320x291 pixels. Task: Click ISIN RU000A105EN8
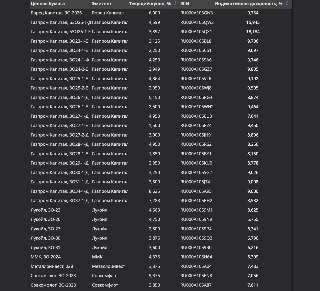click(196, 276)
